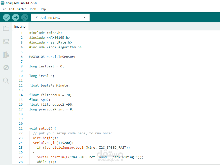220x165 pixels.
Task: Click 'I2C_SPEED_FAST' parameter text
Action: [113, 147]
